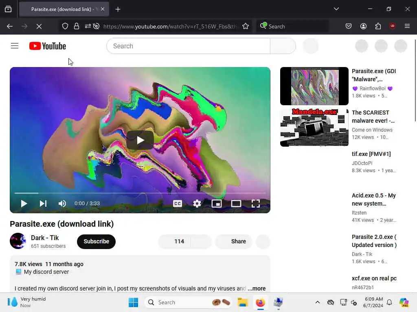
Task: Open the site permissions icon in the address bar
Action: (x=88, y=26)
